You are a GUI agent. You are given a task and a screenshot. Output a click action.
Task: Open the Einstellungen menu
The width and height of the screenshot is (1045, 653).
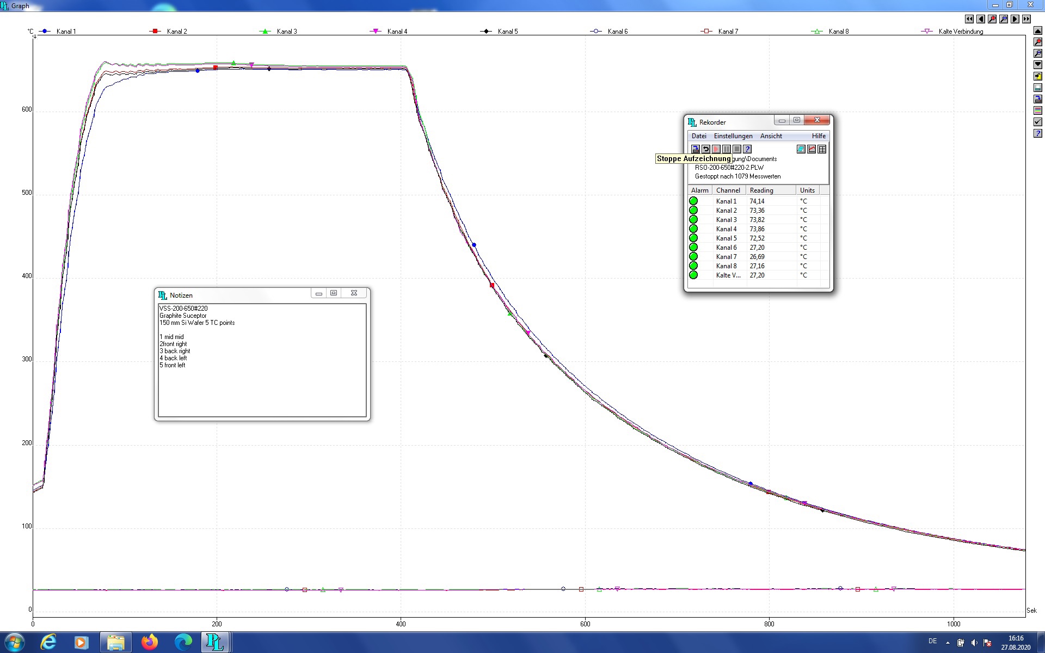733,136
